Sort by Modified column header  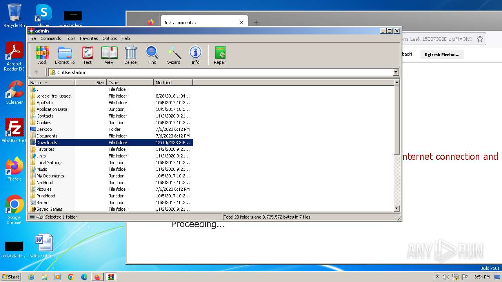click(x=173, y=83)
